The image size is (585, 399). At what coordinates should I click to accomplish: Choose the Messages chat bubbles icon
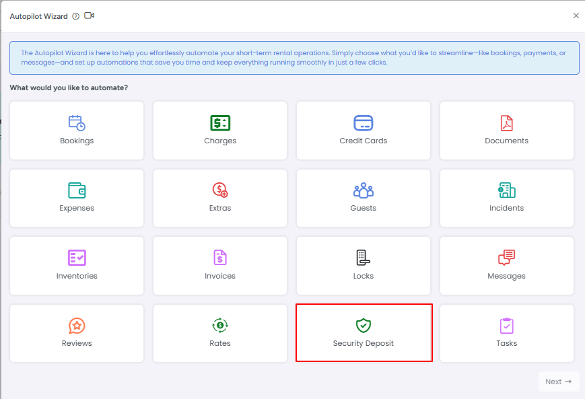pyautogui.click(x=507, y=258)
